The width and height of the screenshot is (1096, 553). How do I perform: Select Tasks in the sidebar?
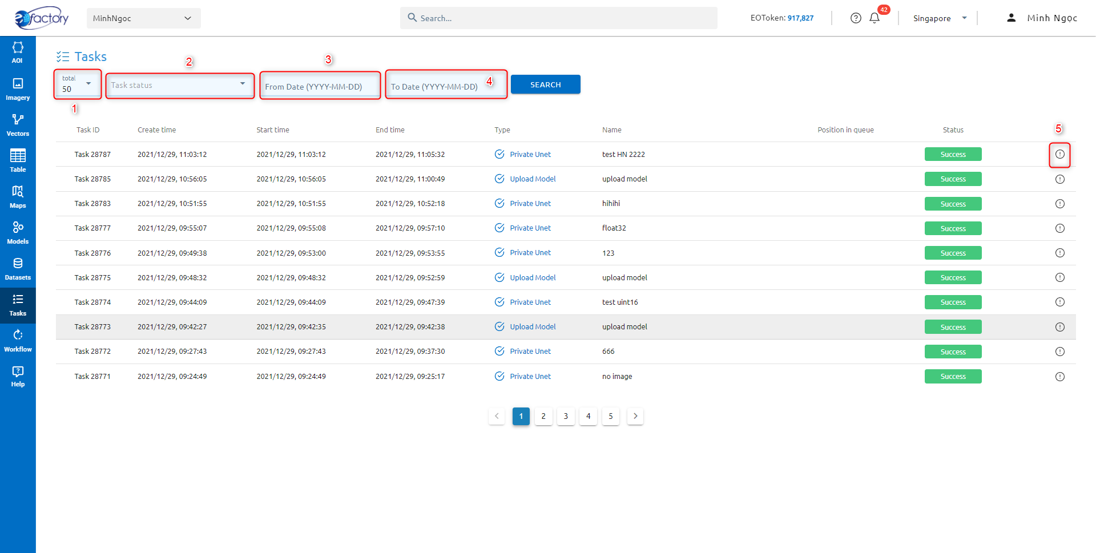pos(18,305)
